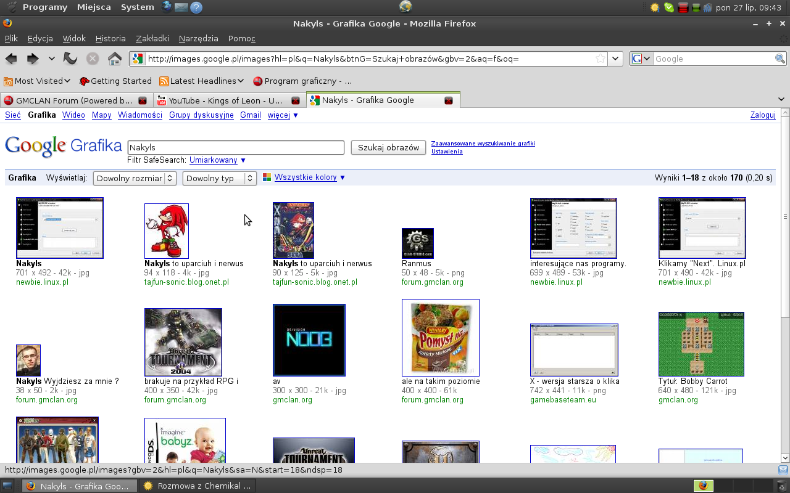Expand the Wszystkie kolory color filter
The height and width of the screenshot is (493, 790).
point(305,177)
